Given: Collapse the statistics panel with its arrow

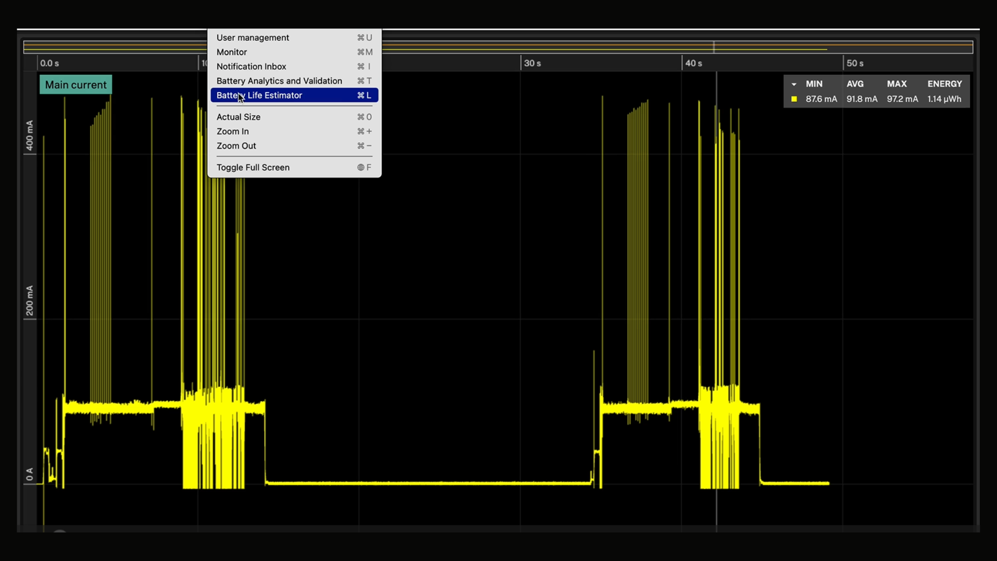Looking at the screenshot, I should coord(794,84).
